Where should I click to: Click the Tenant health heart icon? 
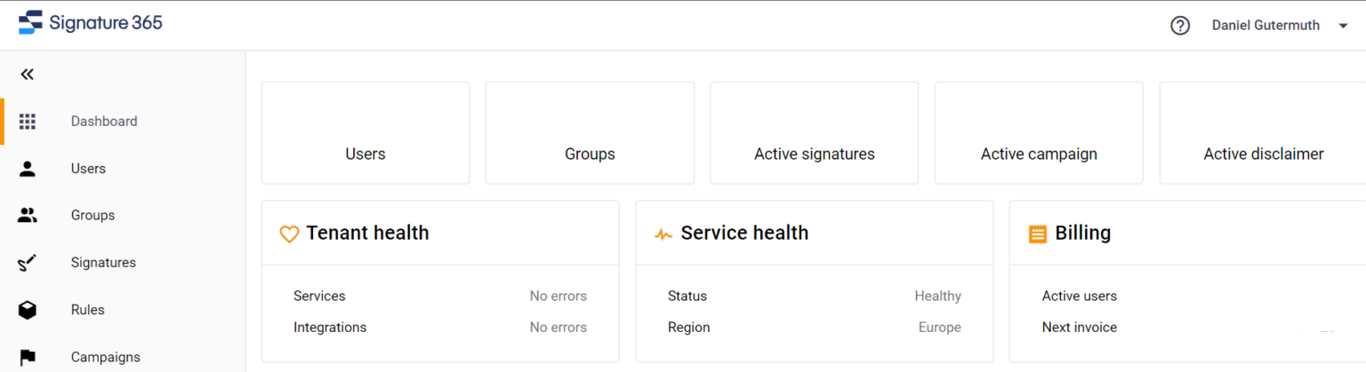point(288,234)
